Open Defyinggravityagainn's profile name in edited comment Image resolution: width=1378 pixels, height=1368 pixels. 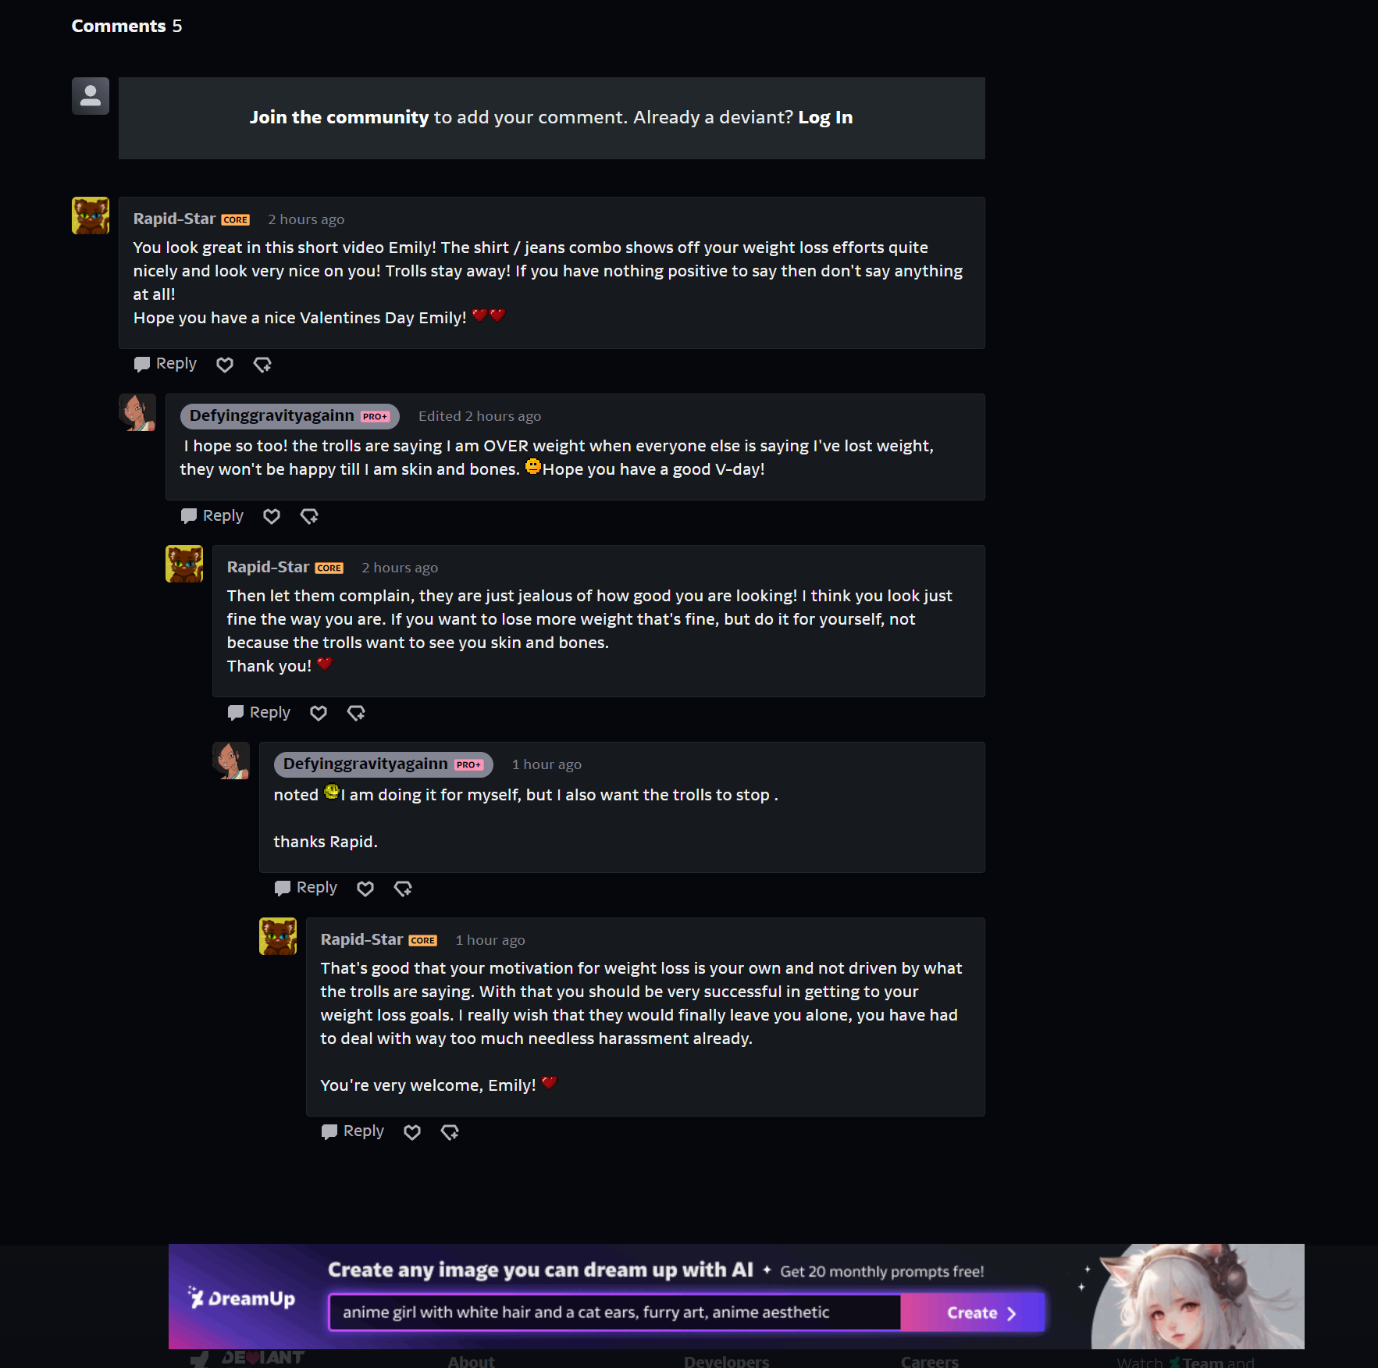(x=272, y=415)
